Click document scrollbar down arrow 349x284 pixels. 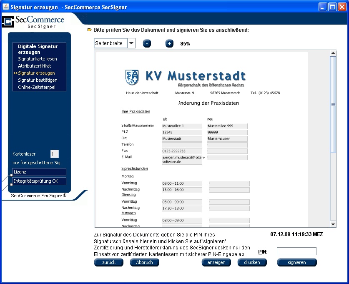pos(333,224)
